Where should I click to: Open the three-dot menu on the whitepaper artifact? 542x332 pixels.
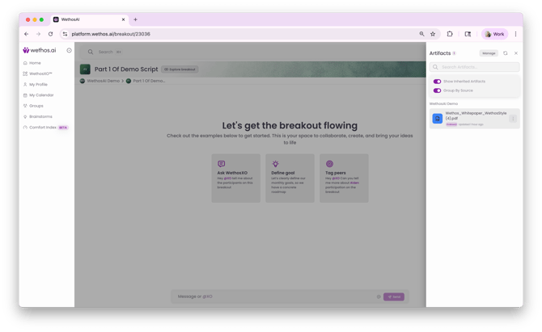coord(513,119)
